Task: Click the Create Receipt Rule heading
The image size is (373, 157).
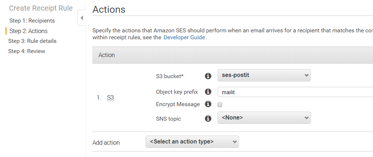Action: tap(41, 8)
